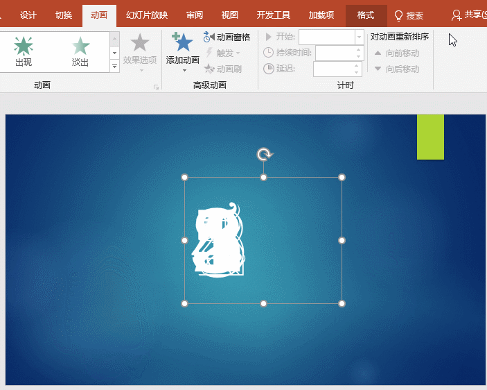
Task: Open the 幻灯片放映 tab
Action: pos(147,15)
